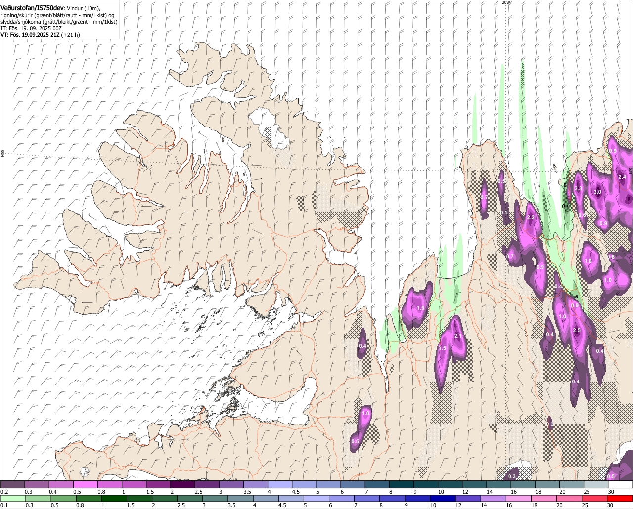Click the '0.1' label in the legend
The height and width of the screenshot is (509, 633).
4,505
